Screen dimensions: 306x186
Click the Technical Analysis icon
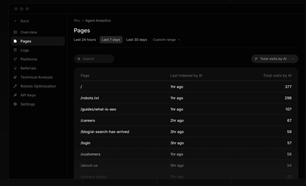15,77
